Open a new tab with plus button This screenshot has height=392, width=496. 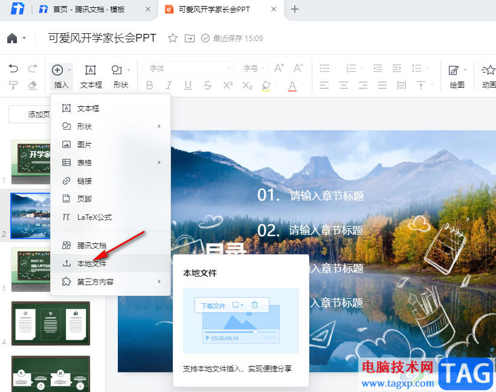294,9
